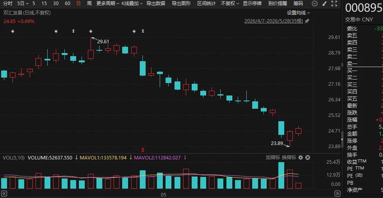The image size is (383, 198).
Task: Expand K线叠加 overlay dropdown
Action: pyautogui.click(x=132, y=4)
